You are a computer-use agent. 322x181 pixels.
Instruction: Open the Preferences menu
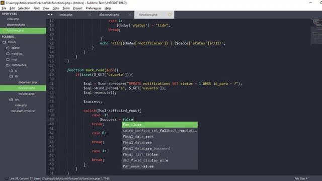coord(94,8)
